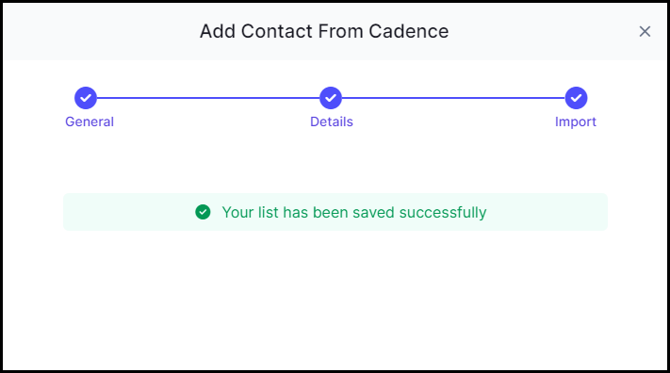Viewport: 670px width, 373px height.
Task: Click the 'Add Contact From Cadence' title
Action: 324,31
